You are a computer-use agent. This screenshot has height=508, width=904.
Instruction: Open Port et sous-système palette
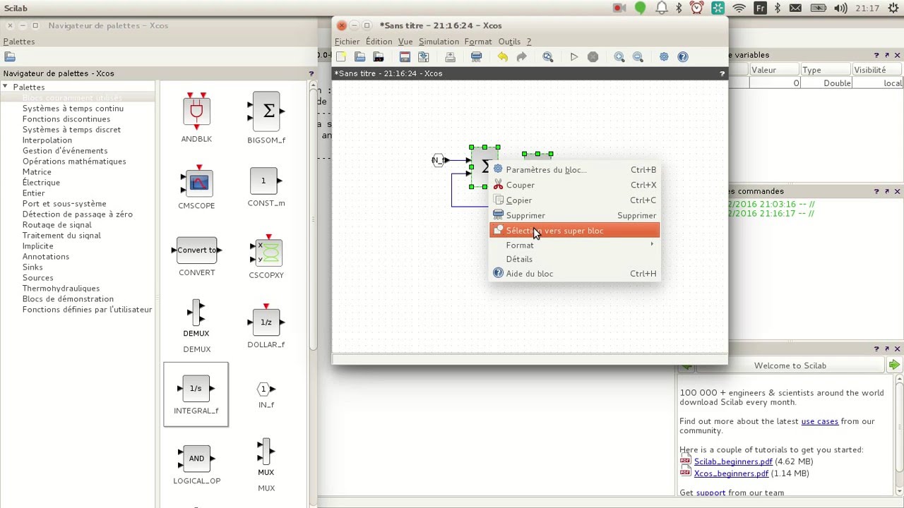click(64, 203)
